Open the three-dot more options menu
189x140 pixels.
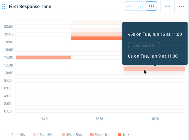coord(181,6)
